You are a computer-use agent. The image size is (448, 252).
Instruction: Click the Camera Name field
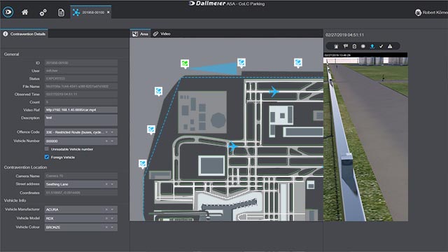(81, 176)
